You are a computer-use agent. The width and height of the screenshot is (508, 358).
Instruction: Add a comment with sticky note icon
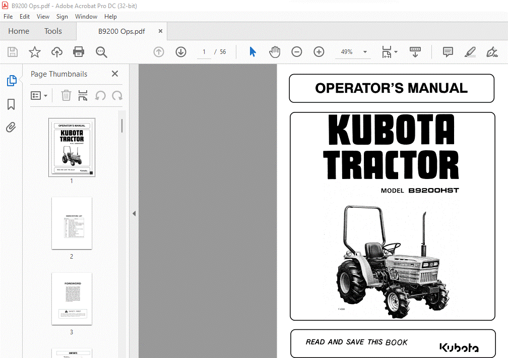pos(448,52)
